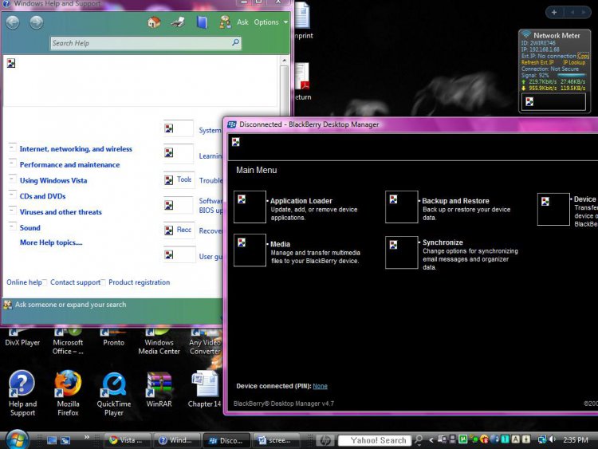Click the Recovery image placeholder in Help
This screenshot has height=449, width=598.
[x=179, y=230]
